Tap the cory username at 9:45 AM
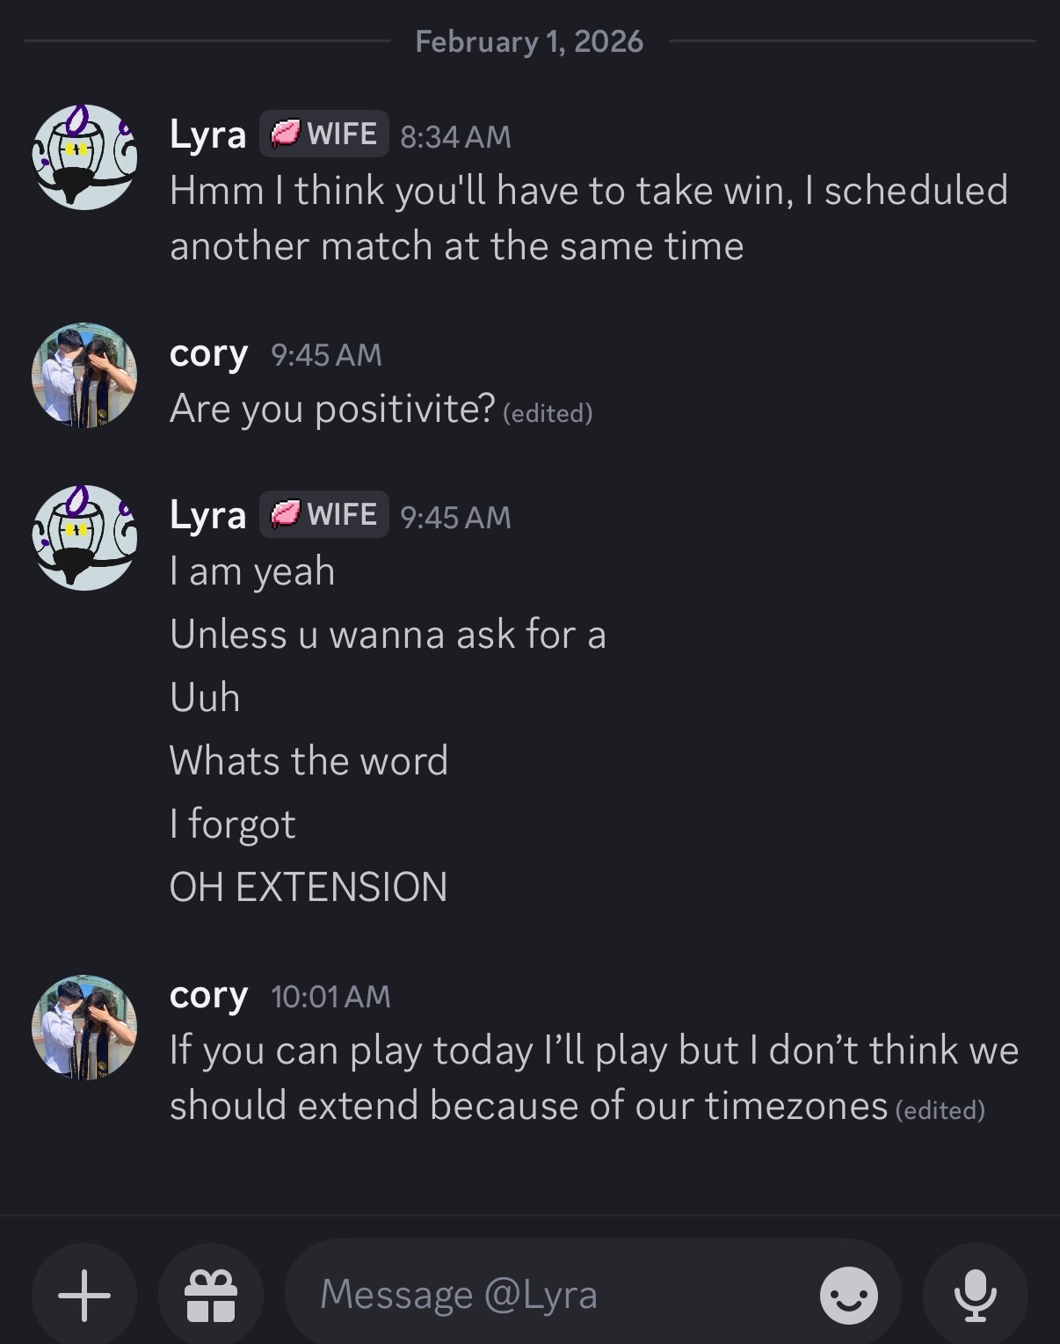The height and width of the screenshot is (1344, 1060). pyautogui.click(x=208, y=353)
